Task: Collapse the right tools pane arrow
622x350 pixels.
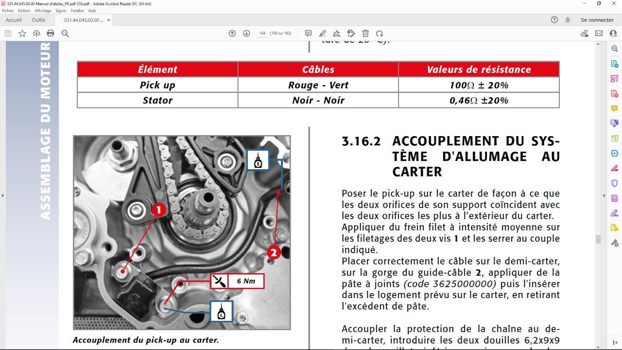Action: point(604,195)
